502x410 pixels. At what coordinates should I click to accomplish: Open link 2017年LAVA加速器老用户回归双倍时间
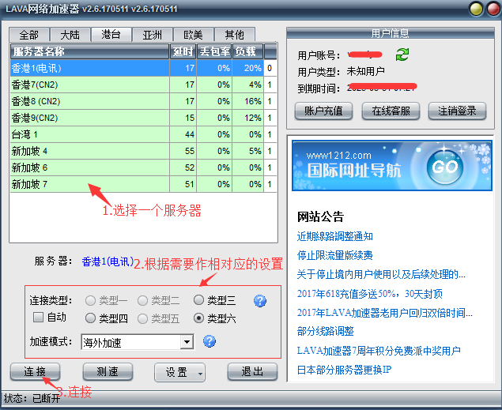(384, 313)
